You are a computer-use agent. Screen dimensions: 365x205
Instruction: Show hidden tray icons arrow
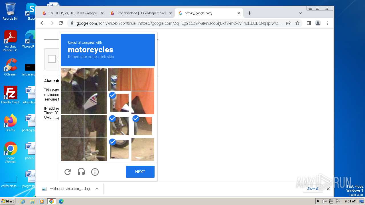318,201
